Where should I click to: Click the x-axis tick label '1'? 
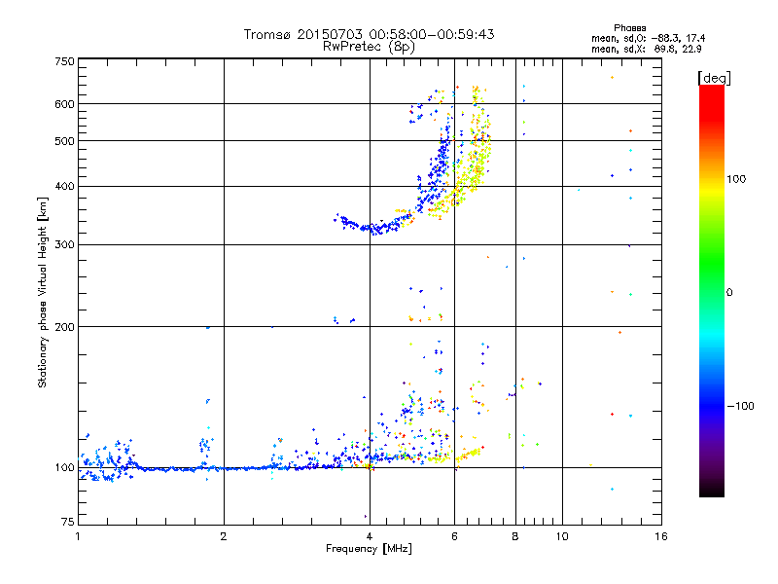click(78, 536)
